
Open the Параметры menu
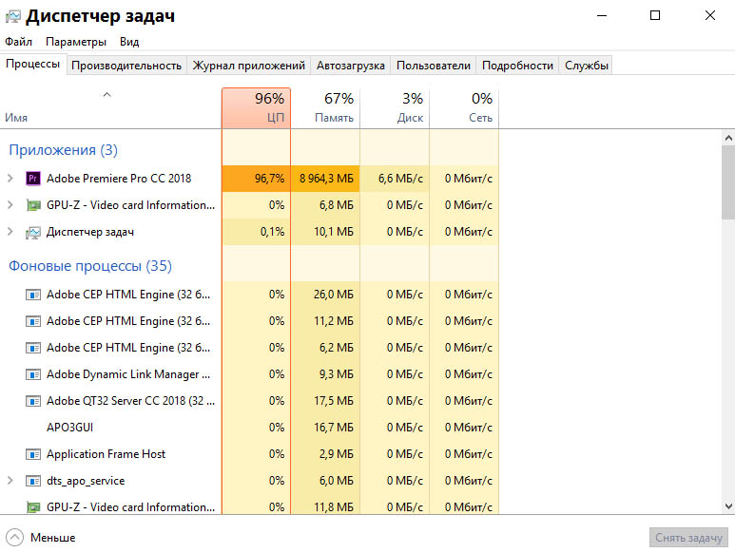click(x=76, y=42)
